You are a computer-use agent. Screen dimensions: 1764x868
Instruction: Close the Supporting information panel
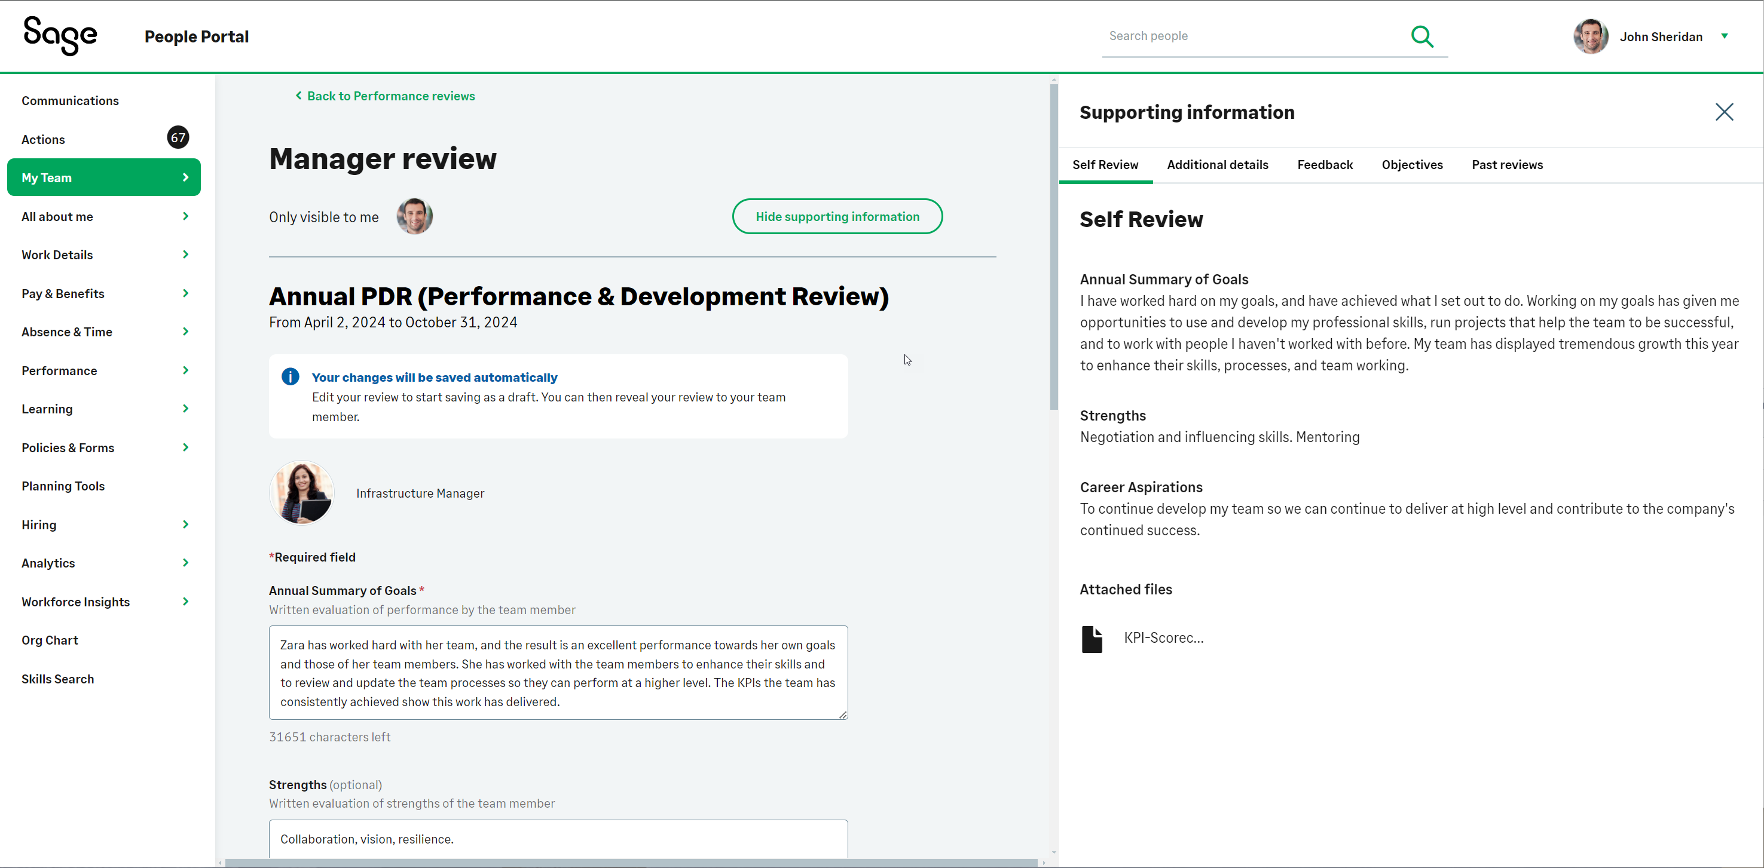pyautogui.click(x=1723, y=112)
